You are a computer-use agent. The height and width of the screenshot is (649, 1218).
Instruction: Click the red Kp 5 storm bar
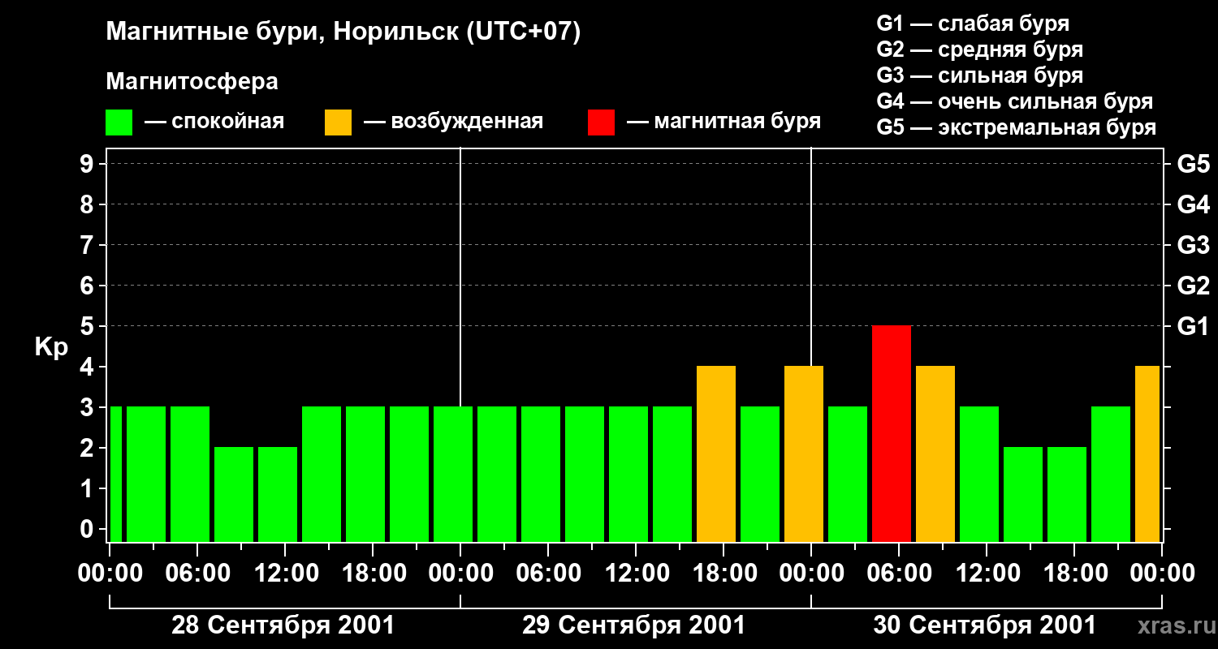pyautogui.click(x=892, y=434)
